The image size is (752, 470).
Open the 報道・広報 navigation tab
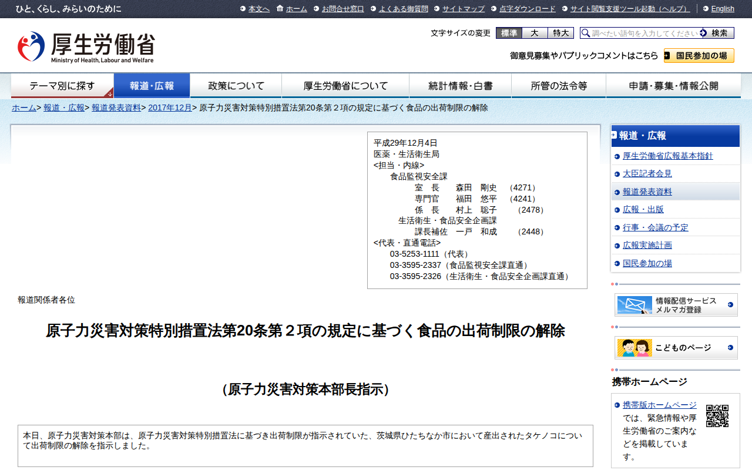(152, 86)
